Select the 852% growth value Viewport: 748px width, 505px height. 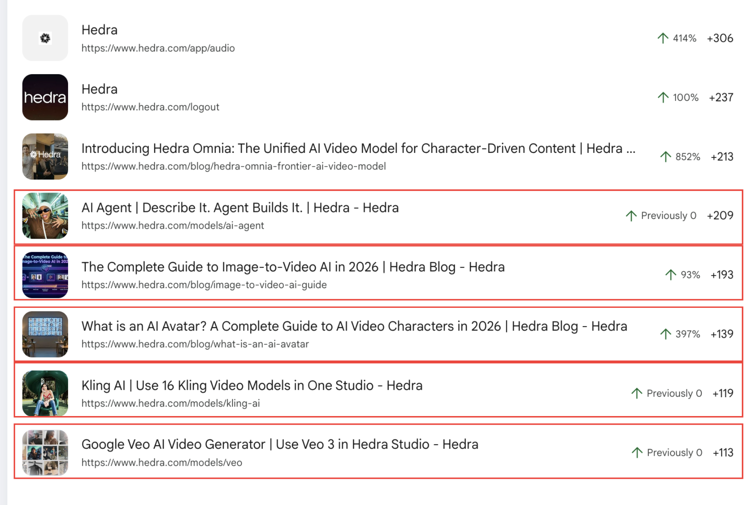point(688,157)
